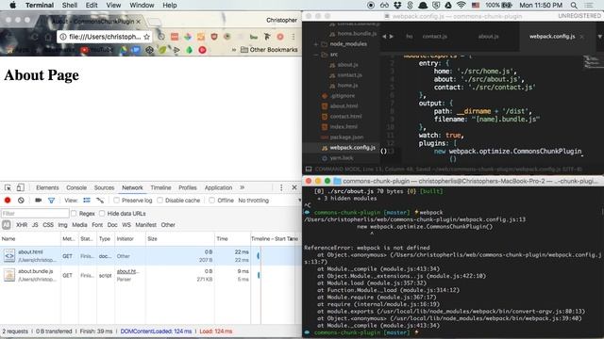The height and width of the screenshot is (339, 604).
Task: Click the network Filter text field
Action: pos(35,214)
